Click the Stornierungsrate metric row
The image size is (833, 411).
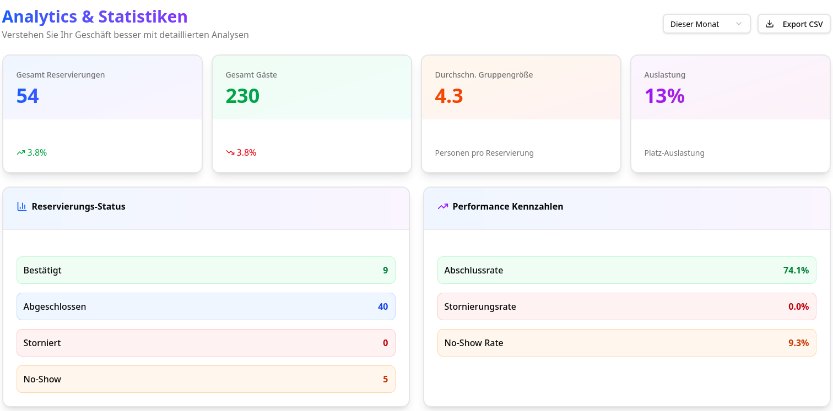(626, 306)
